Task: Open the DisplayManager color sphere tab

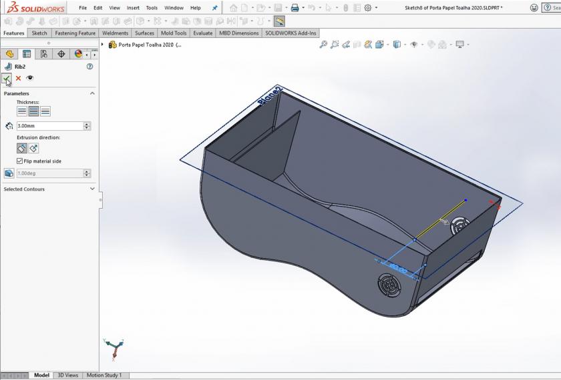Action: (79, 54)
